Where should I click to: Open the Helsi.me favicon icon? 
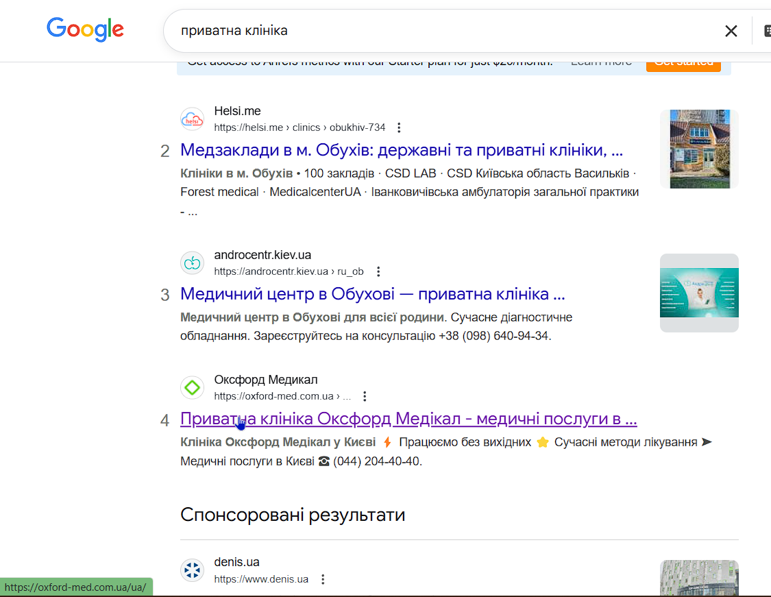[x=193, y=119]
